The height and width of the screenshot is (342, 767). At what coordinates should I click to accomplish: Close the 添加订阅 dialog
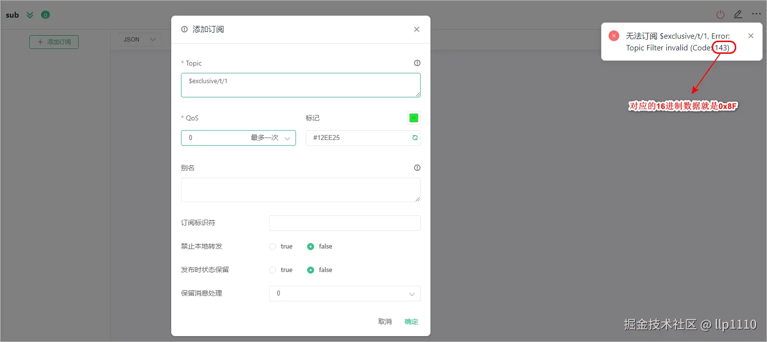[417, 29]
